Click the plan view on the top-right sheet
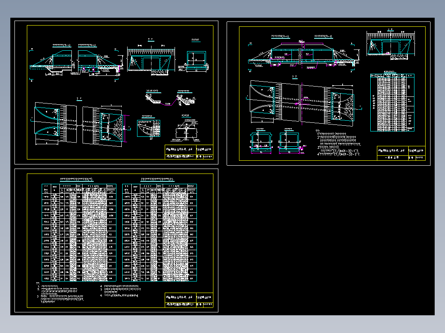445x333 pixels. click(304, 103)
